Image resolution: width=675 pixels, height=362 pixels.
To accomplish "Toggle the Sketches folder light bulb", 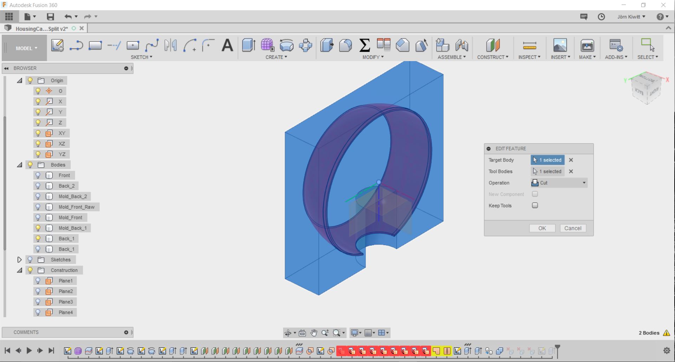I will coord(30,259).
